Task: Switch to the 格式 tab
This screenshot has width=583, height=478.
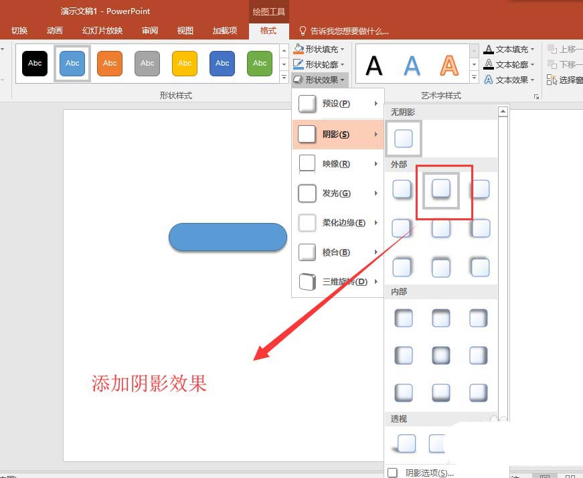Action: pos(268,31)
